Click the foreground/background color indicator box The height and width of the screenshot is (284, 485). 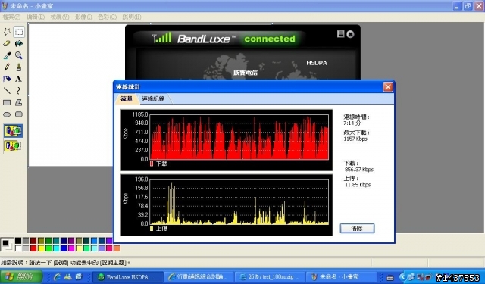(x=7, y=244)
